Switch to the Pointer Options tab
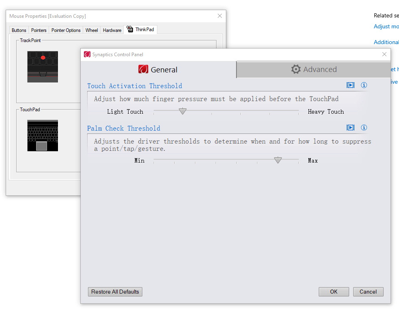The width and height of the screenshot is (399, 311). pyautogui.click(x=66, y=30)
